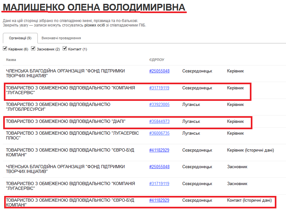Uncheck the Засновник (2) filter checkbox
Viewport: 286px width, 209px height.
(x=33, y=49)
